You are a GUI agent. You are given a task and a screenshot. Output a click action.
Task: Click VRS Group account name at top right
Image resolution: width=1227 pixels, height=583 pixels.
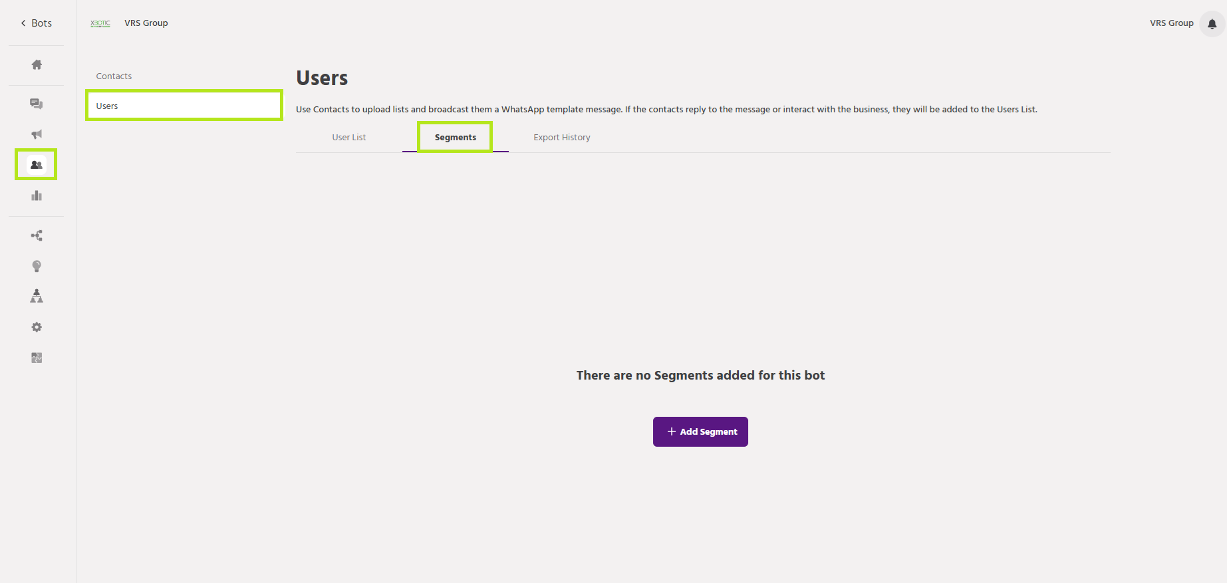click(1171, 23)
